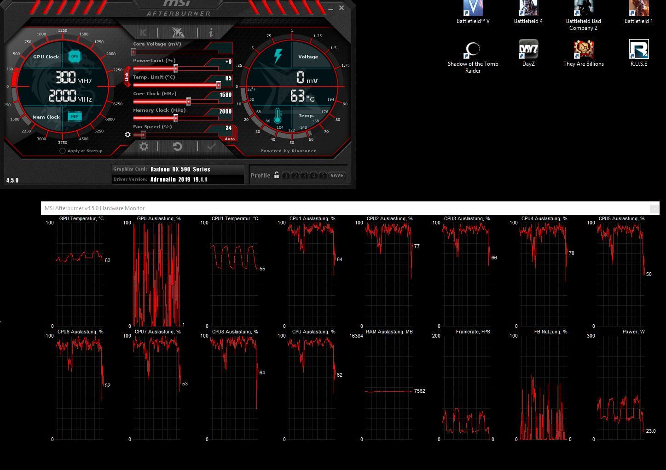Open the OC Scanner jet icon
This screenshot has height=470, width=666.
pos(178,32)
